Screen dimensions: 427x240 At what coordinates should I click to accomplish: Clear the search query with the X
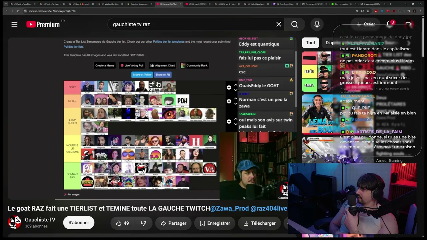(x=279, y=24)
